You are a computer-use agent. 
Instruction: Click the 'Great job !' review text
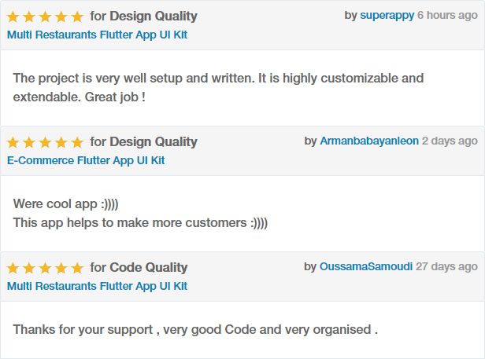coord(115,97)
